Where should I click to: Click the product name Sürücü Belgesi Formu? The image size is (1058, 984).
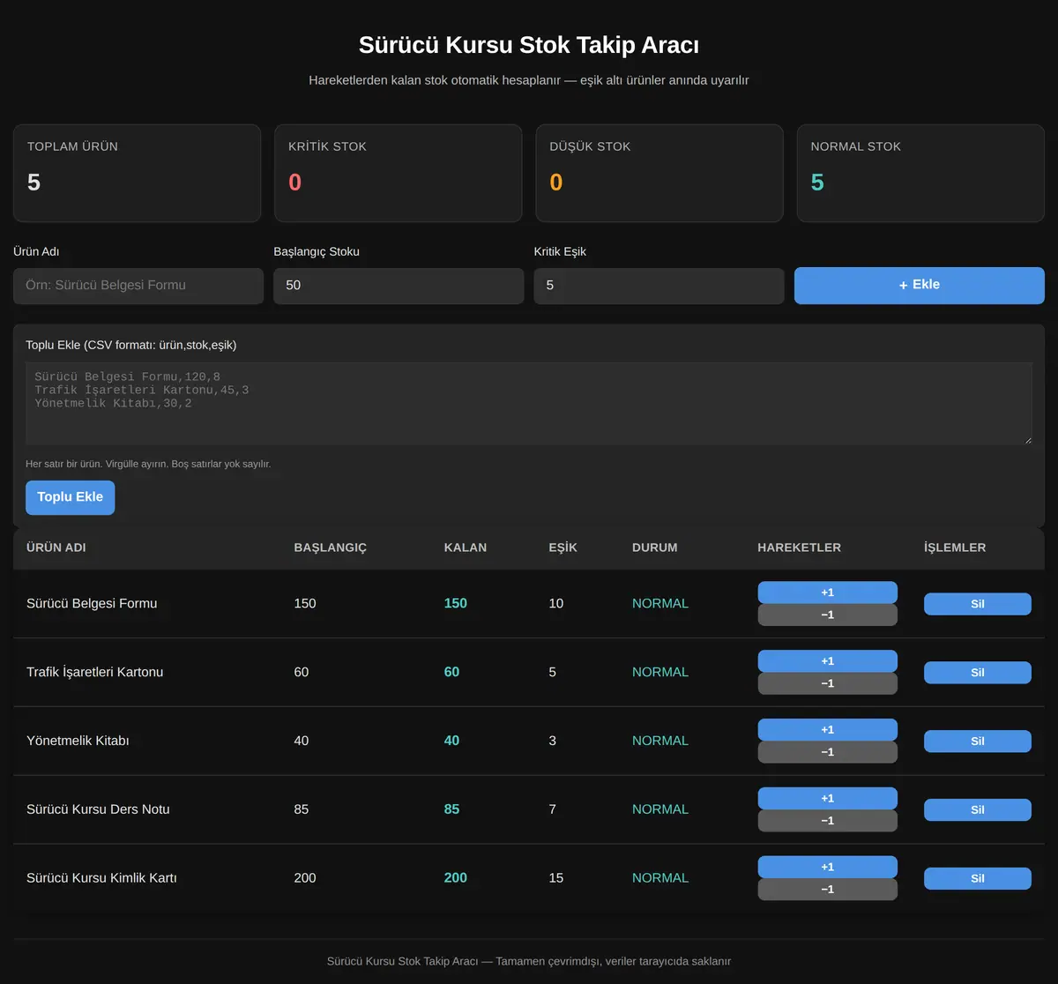[92, 604]
